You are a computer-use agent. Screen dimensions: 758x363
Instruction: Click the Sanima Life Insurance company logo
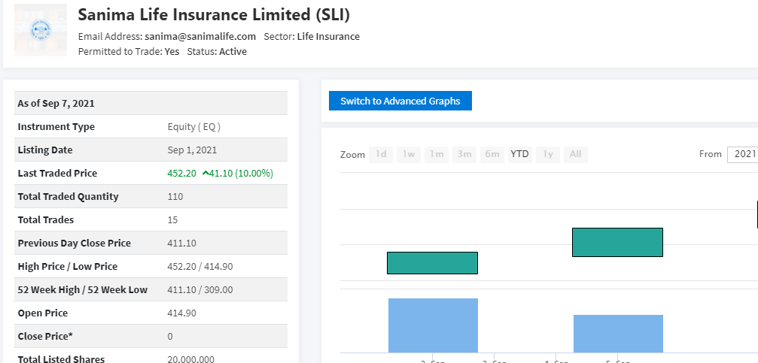click(x=41, y=30)
